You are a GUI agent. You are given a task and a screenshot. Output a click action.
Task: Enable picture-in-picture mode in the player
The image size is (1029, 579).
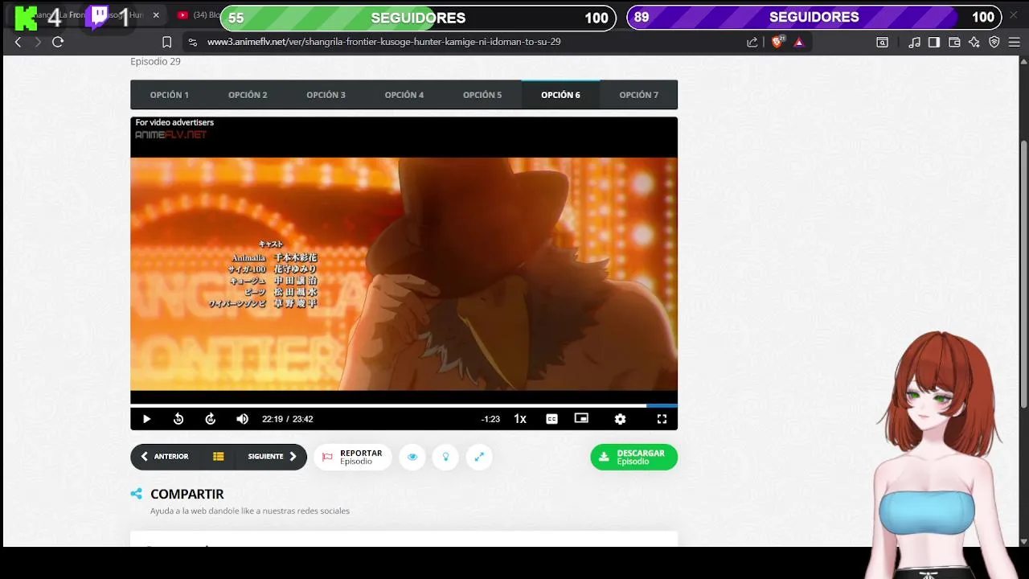581,418
